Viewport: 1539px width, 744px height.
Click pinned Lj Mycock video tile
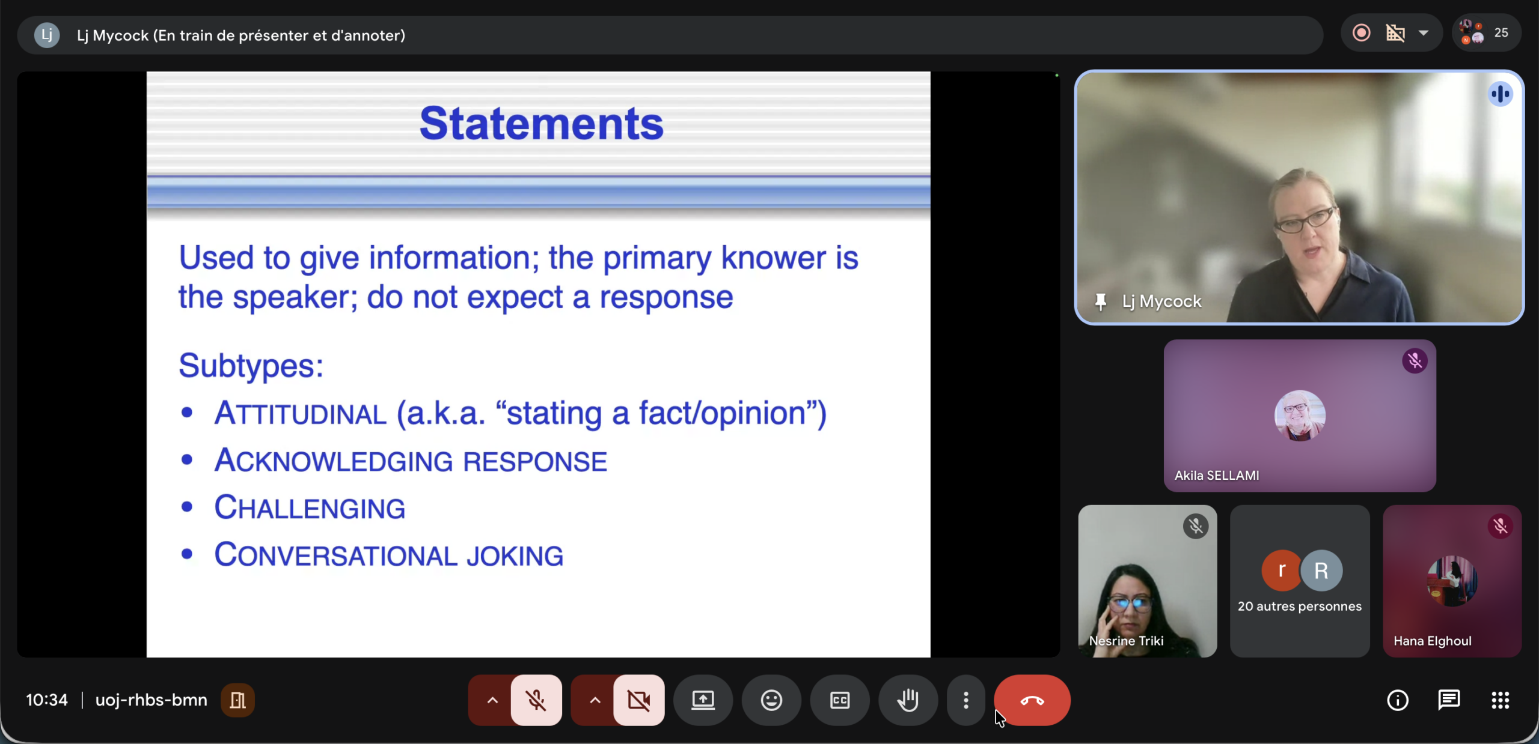coord(1300,198)
